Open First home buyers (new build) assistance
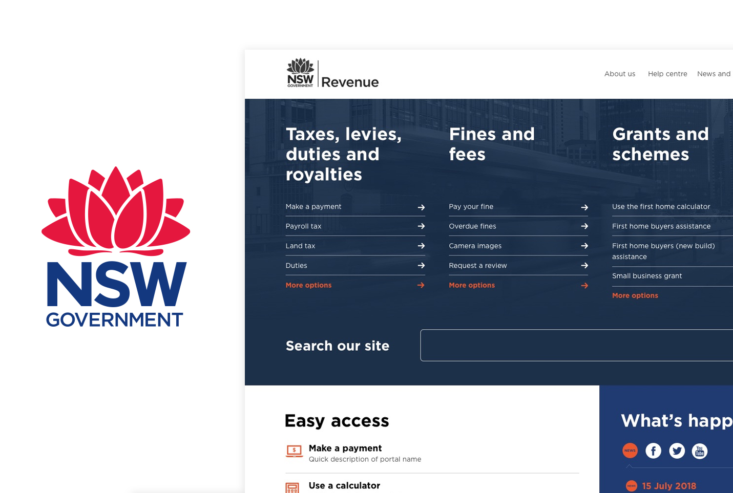The image size is (733, 493). coord(663,251)
